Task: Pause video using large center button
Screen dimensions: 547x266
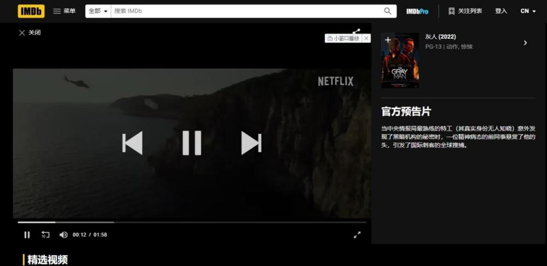Action: [191, 143]
